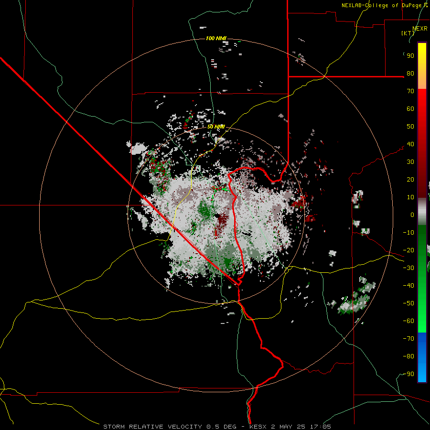Click the yellow top segment of color bar
430x430 pixels.
coord(422,66)
